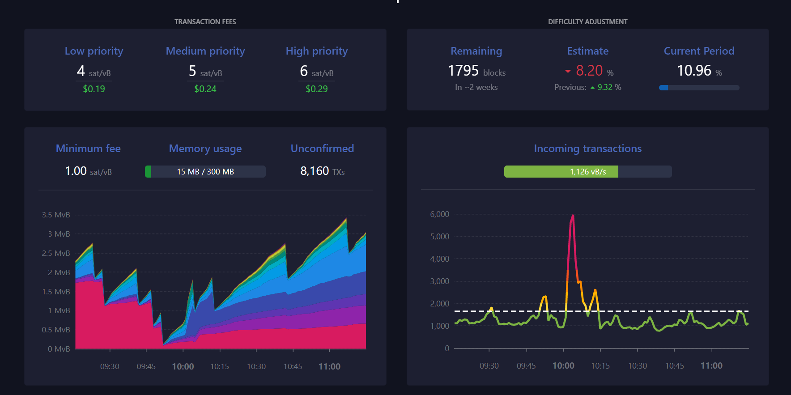
Task: Click the Current Period heading
Action: point(699,51)
